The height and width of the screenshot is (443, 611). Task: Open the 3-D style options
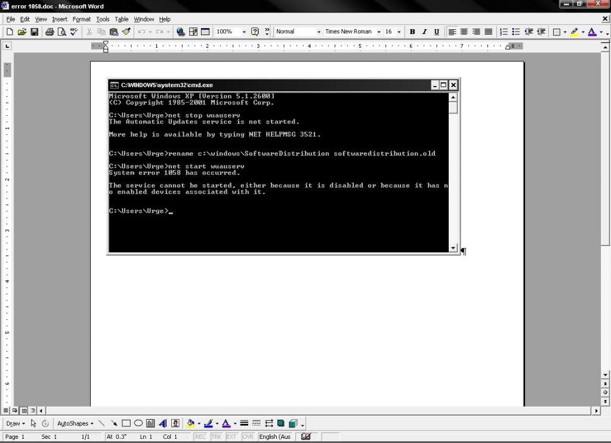pos(294,423)
